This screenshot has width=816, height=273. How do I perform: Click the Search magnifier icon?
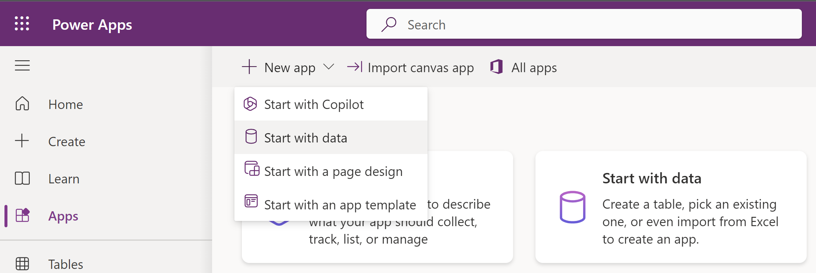point(389,25)
